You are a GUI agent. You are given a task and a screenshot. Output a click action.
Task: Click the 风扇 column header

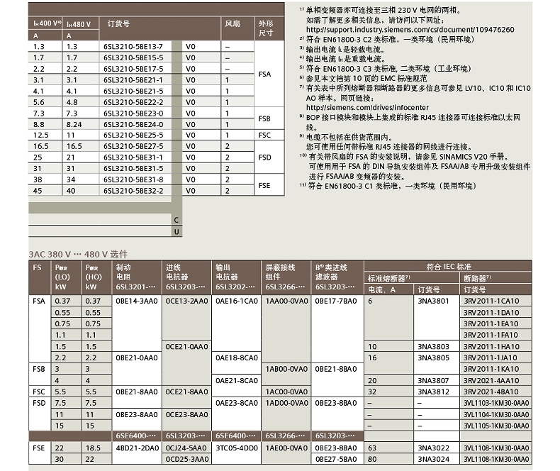pos(232,23)
